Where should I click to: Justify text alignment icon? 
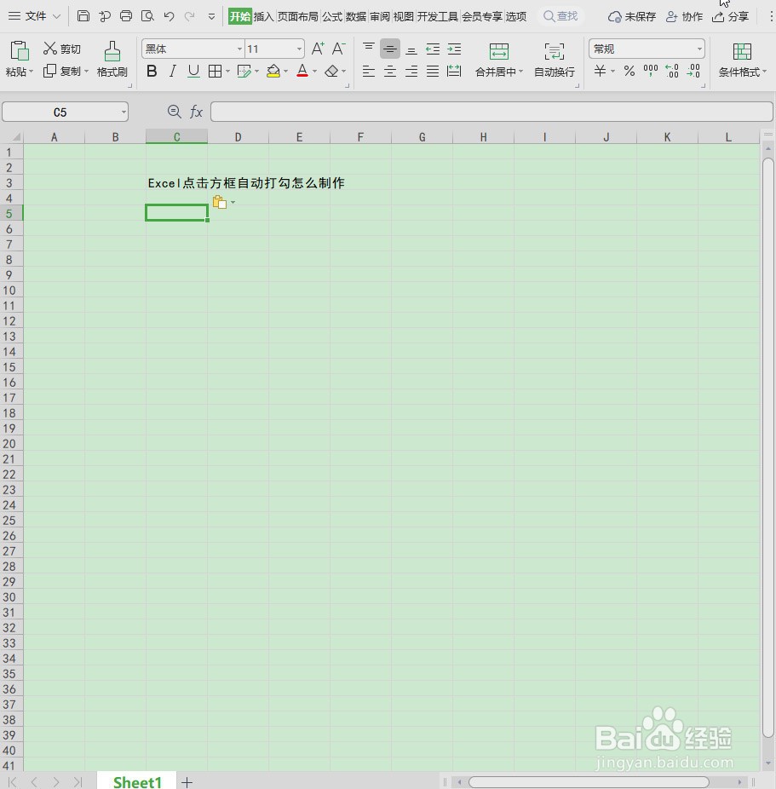click(x=433, y=72)
